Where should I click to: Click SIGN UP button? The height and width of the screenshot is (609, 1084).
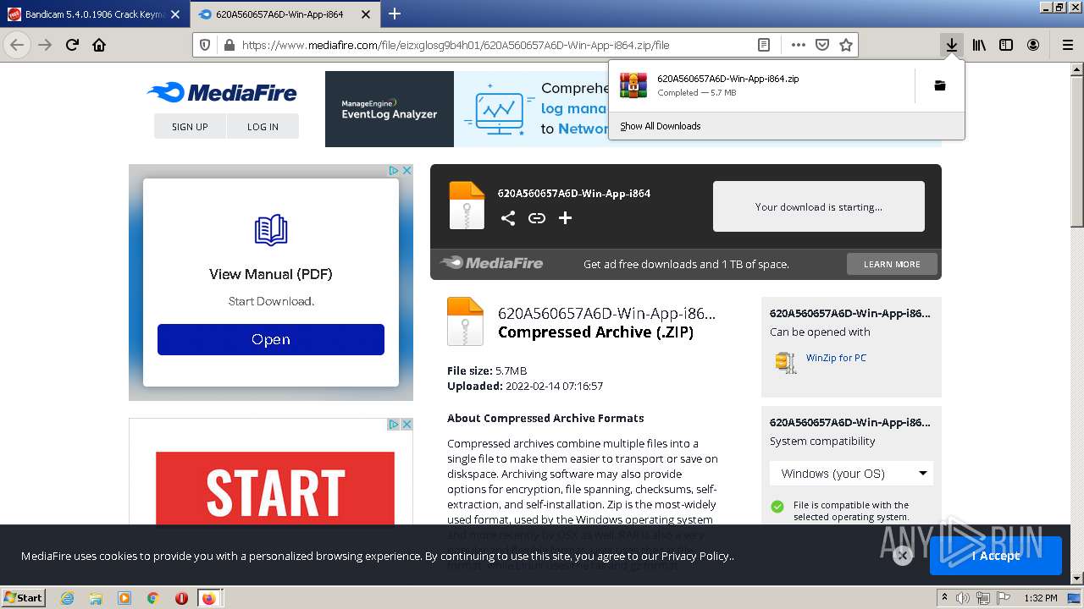tap(190, 126)
